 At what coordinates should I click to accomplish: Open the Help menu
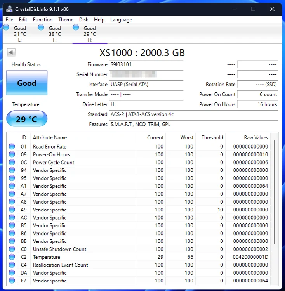point(99,20)
